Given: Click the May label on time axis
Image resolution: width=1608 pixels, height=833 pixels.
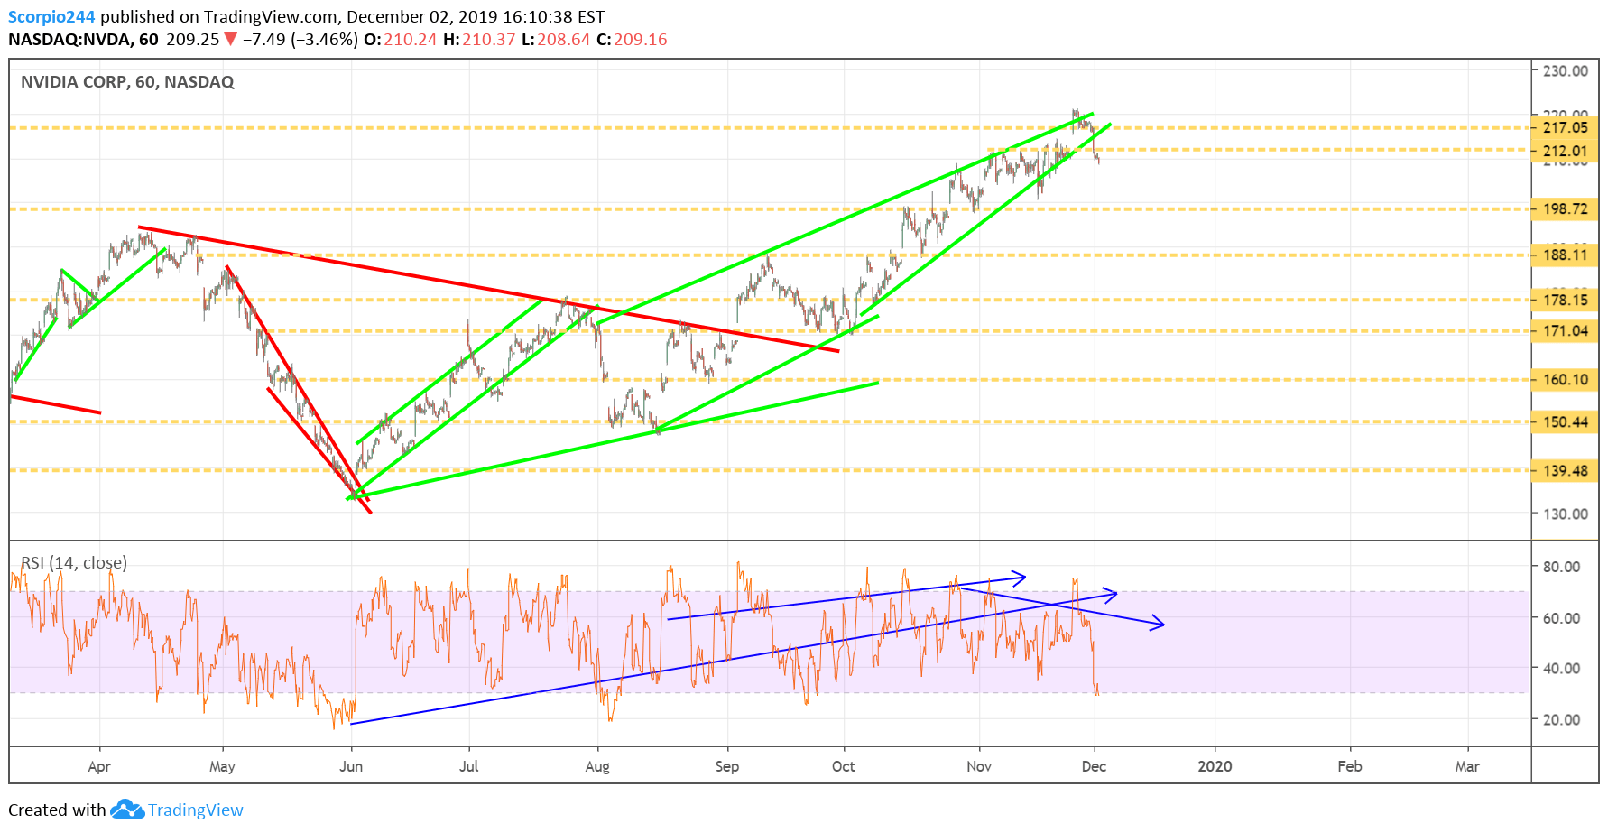Looking at the screenshot, I should pyautogui.click(x=222, y=766).
